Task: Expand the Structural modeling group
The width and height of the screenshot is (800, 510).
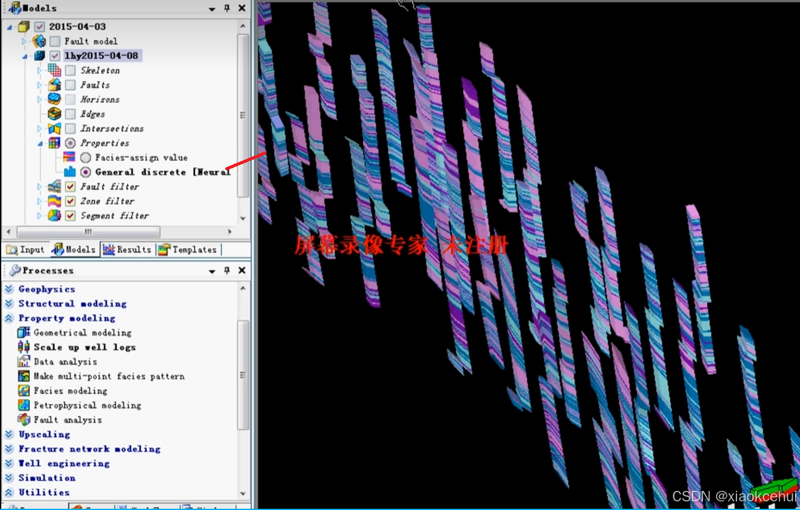Action: tap(9, 303)
